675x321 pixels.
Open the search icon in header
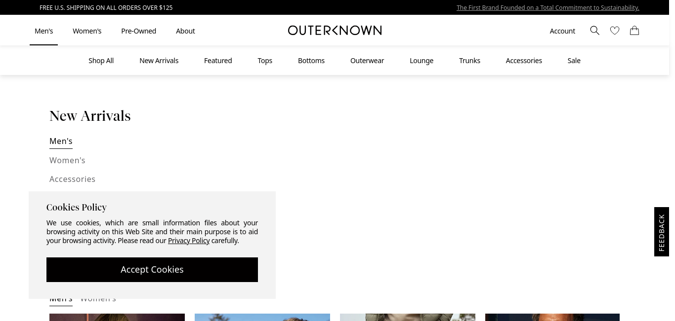(x=595, y=31)
